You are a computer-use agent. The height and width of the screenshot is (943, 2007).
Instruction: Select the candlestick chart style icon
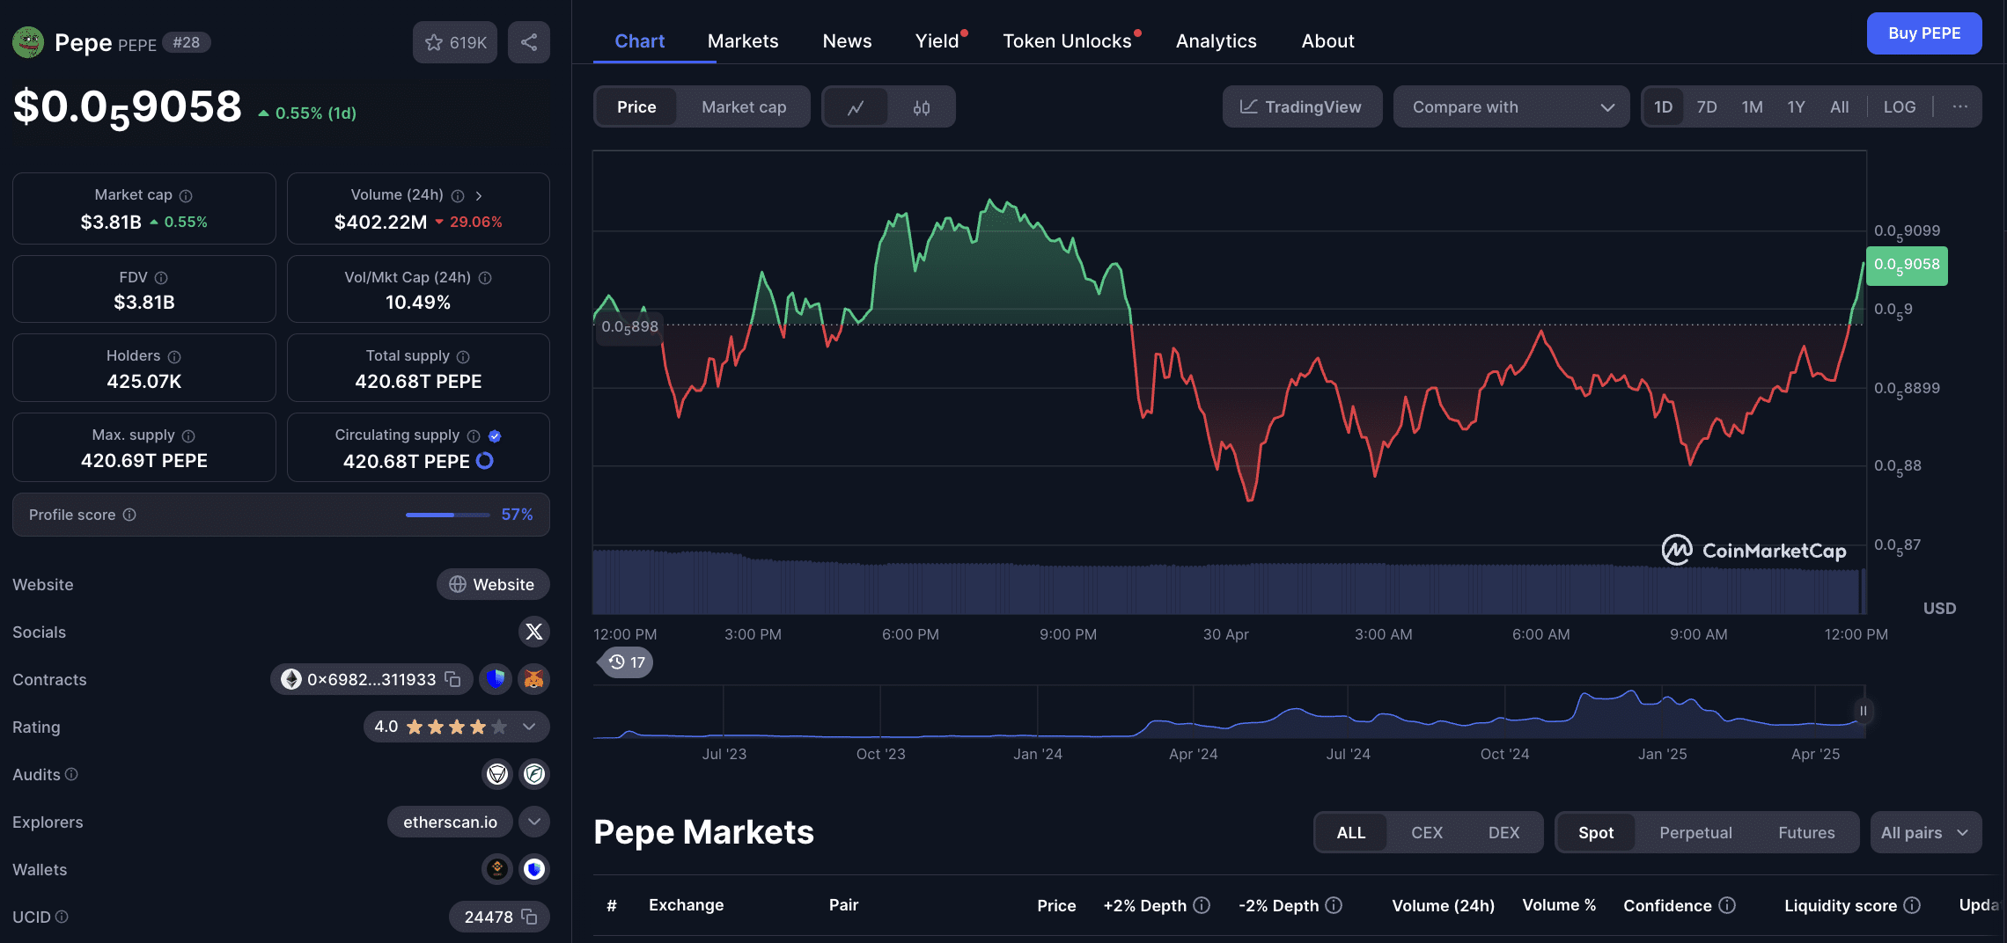point(922,107)
